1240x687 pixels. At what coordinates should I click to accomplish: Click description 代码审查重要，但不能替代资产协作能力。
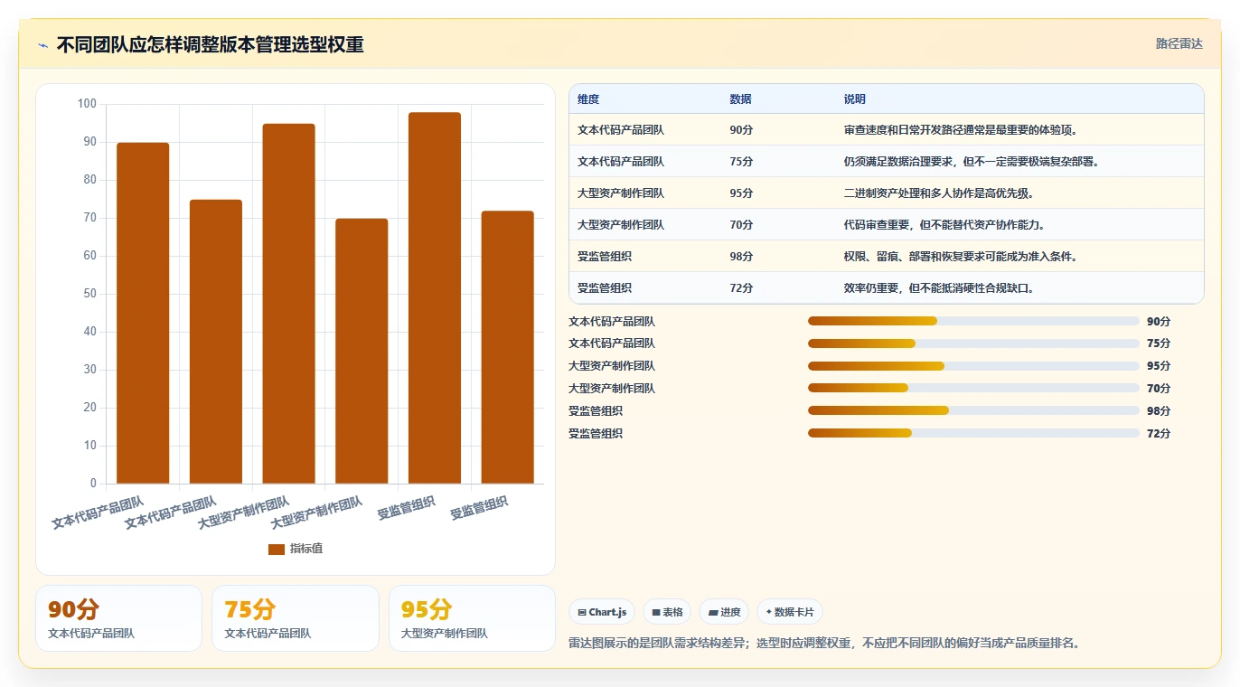coord(944,225)
